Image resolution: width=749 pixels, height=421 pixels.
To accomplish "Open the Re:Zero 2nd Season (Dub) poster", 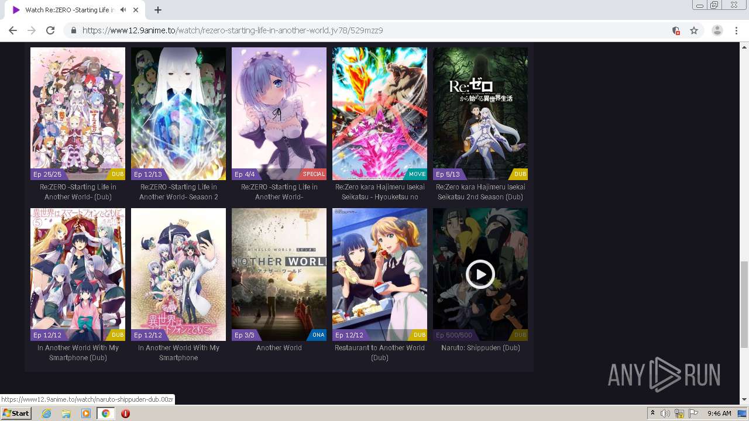I will [480, 113].
